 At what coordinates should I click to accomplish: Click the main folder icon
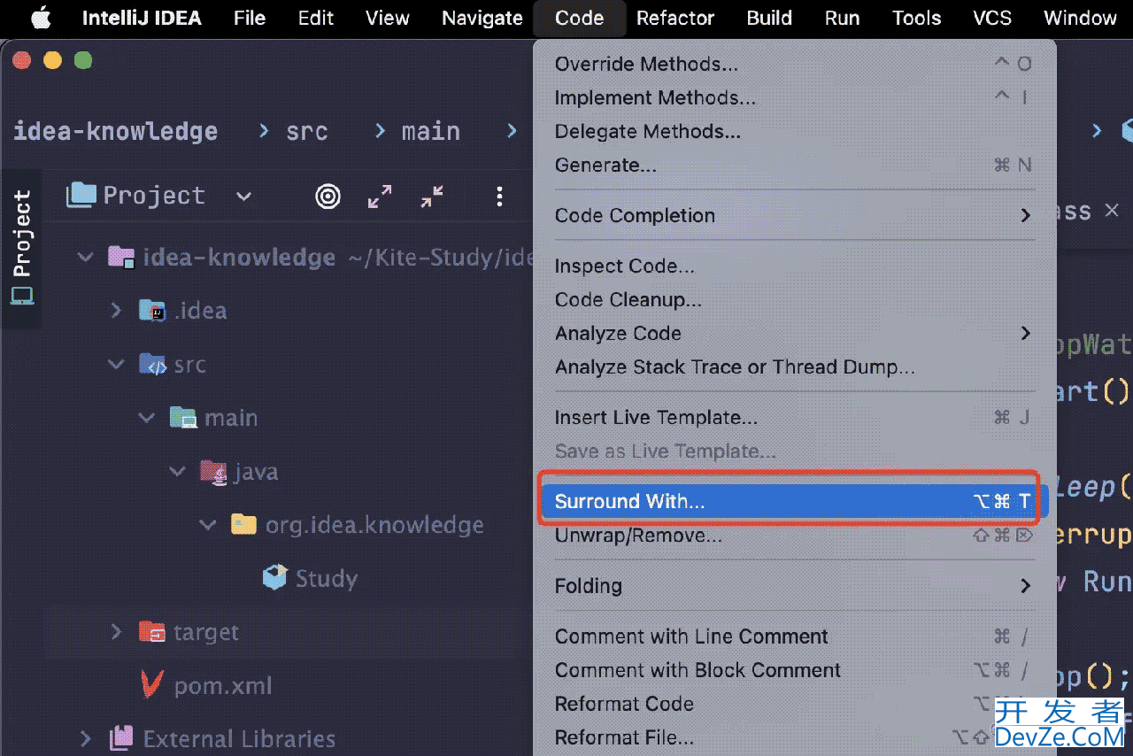[182, 418]
